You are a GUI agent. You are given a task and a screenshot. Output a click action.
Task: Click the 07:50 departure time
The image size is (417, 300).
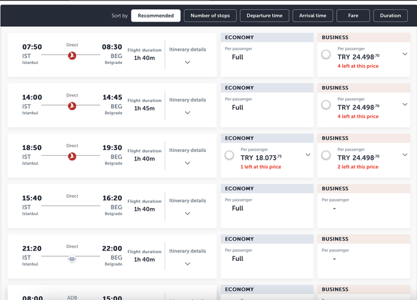coord(32,47)
